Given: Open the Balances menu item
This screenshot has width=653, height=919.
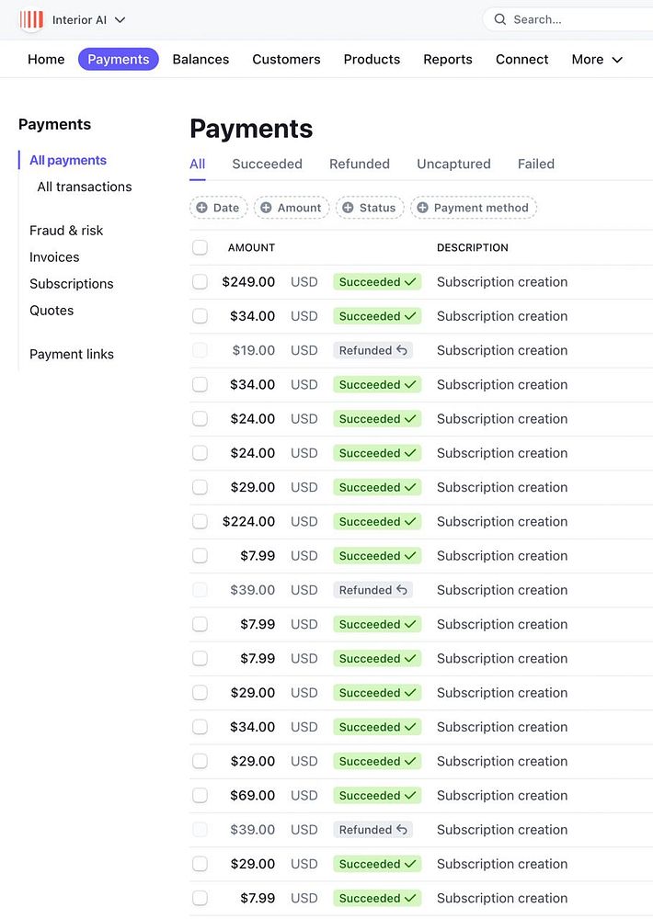Looking at the screenshot, I should click(x=200, y=60).
